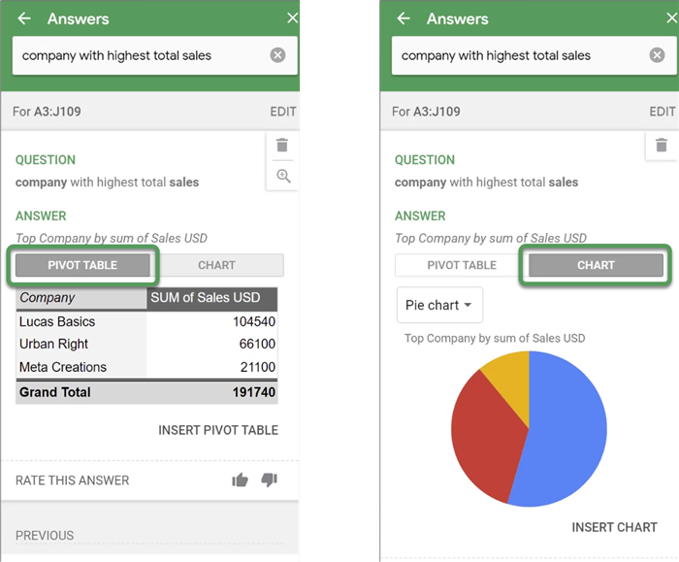Edit the range in left panel

[282, 112]
